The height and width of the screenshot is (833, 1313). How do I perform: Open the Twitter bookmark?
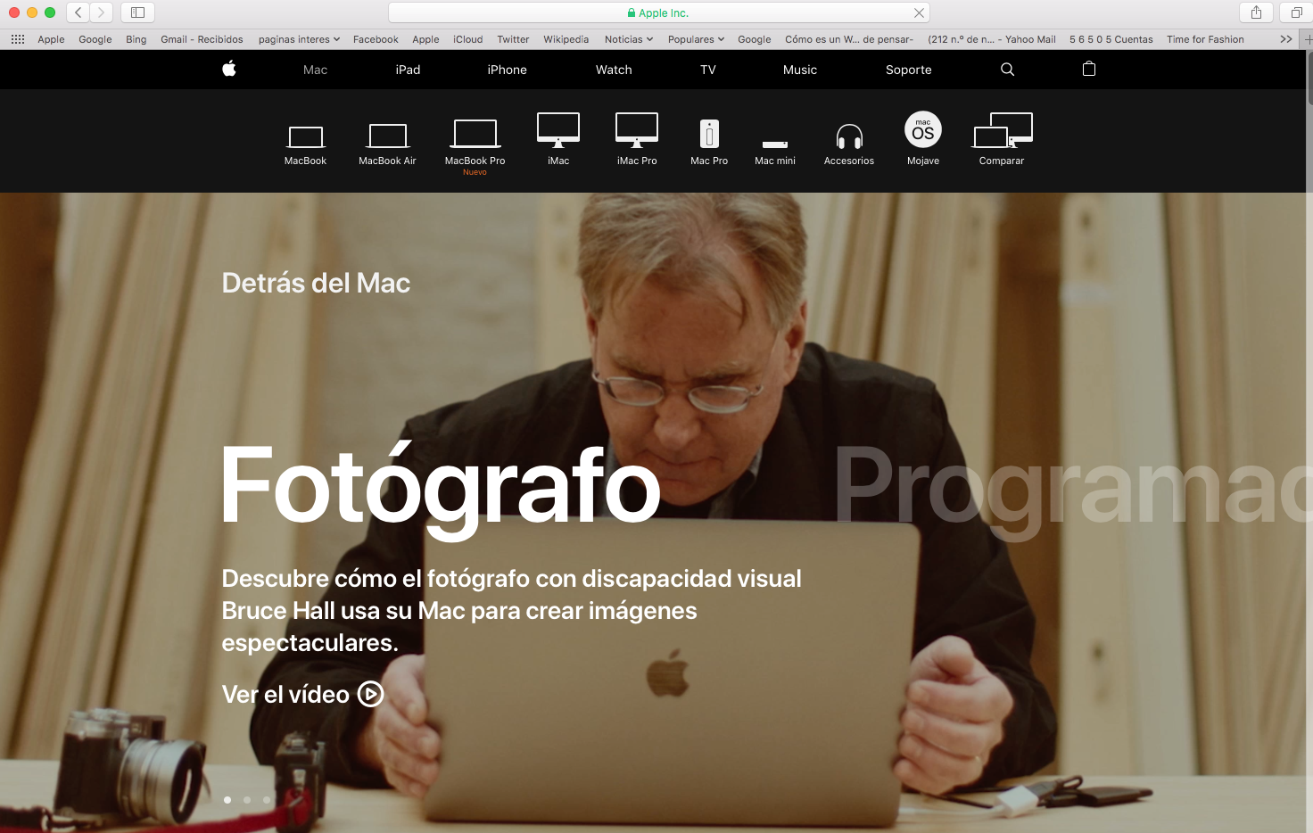pos(513,39)
